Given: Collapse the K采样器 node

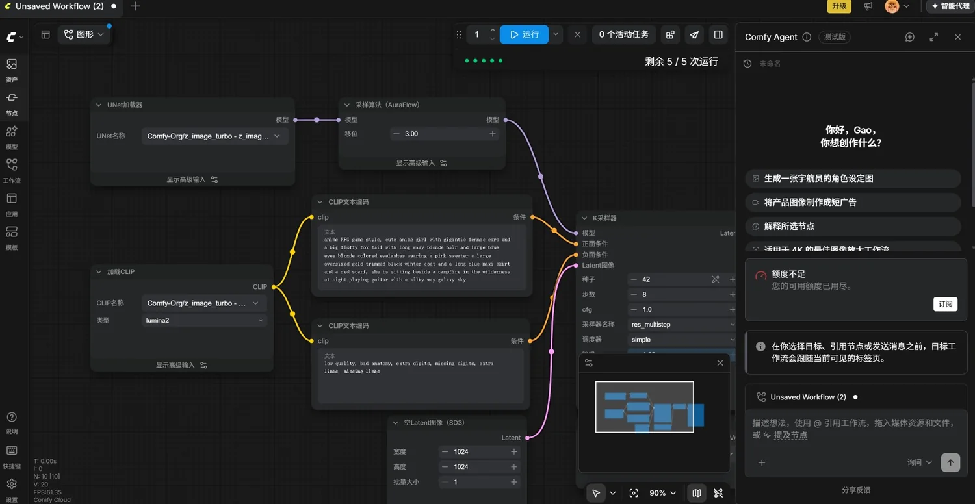Looking at the screenshot, I should (x=584, y=218).
